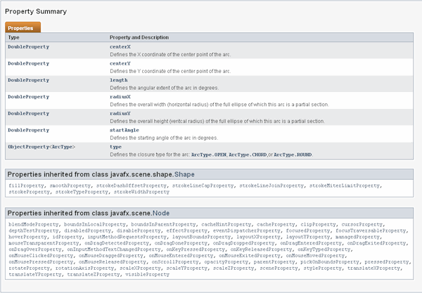Open the startAngle property link

(124, 130)
